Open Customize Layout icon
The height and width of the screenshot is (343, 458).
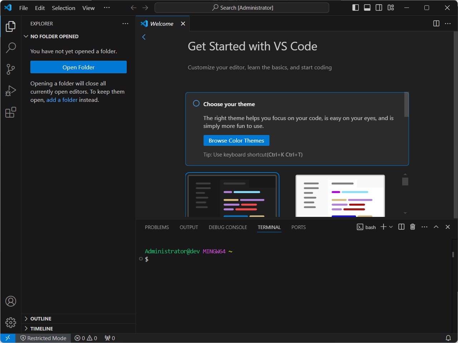click(391, 8)
